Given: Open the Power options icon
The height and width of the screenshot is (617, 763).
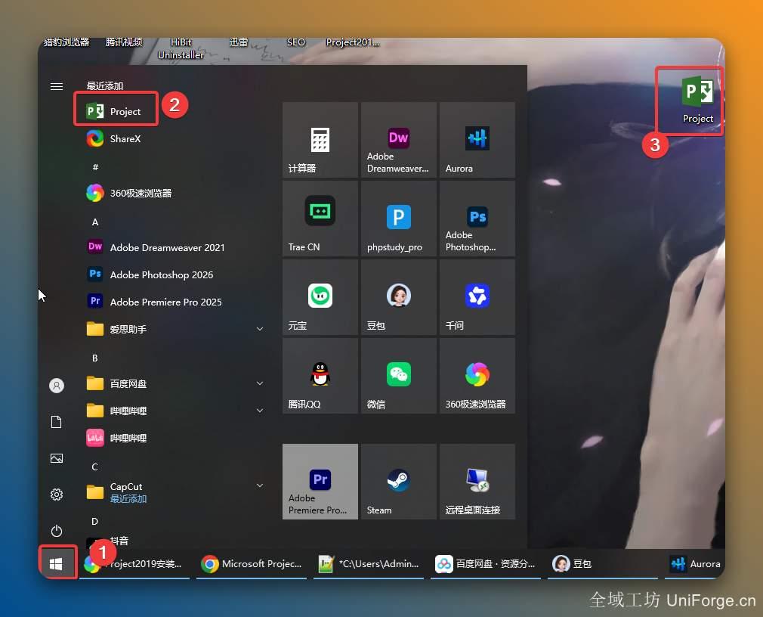Looking at the screenshot, I should pos(57,531).
